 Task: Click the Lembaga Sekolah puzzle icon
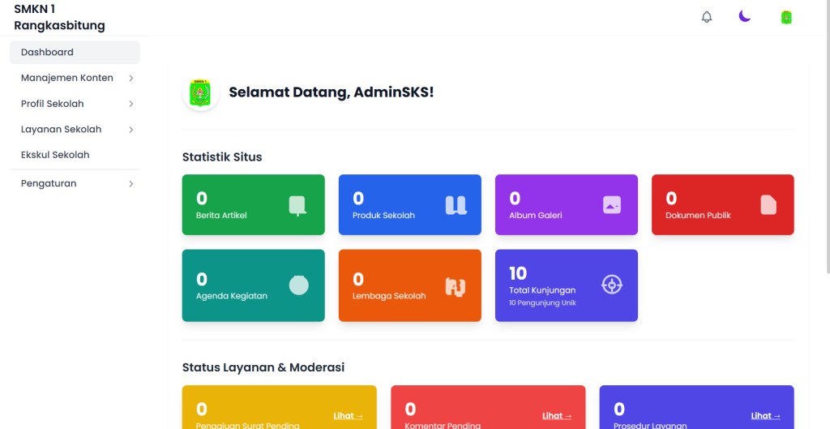click(456, 286)
